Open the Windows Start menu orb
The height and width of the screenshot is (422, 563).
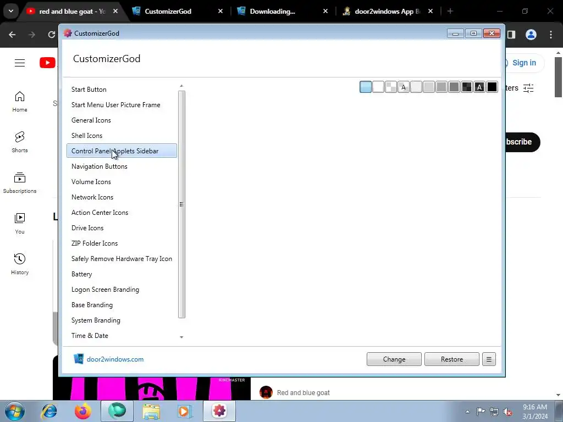click(x=15, y=411)
